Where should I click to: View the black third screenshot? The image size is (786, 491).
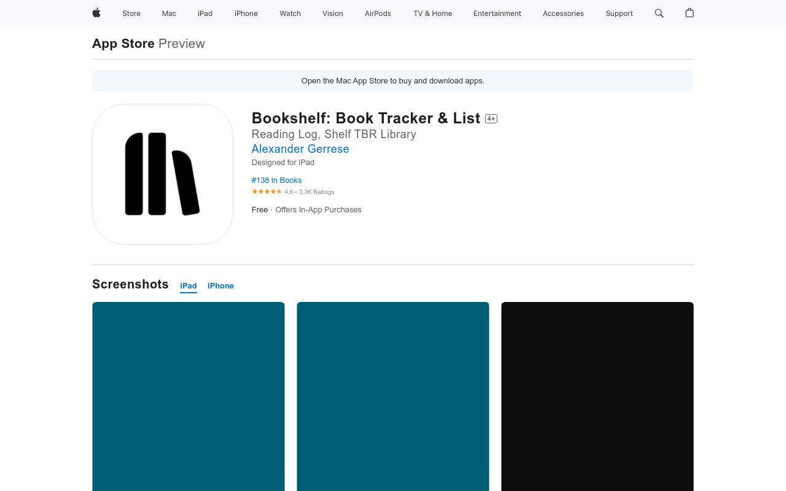point(597,396)
